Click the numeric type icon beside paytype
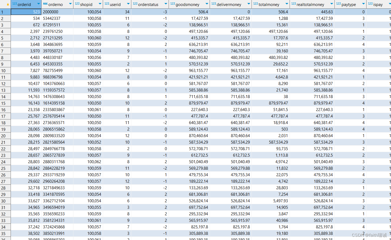The image size is (391, 240). (339, 4)
